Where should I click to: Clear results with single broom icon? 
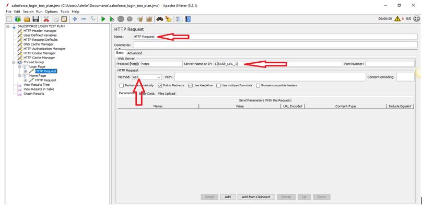139,19
